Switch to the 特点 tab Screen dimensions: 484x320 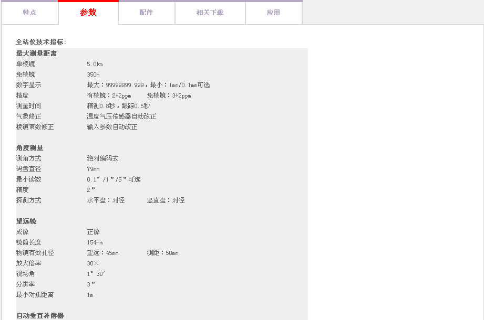(30, 13)
